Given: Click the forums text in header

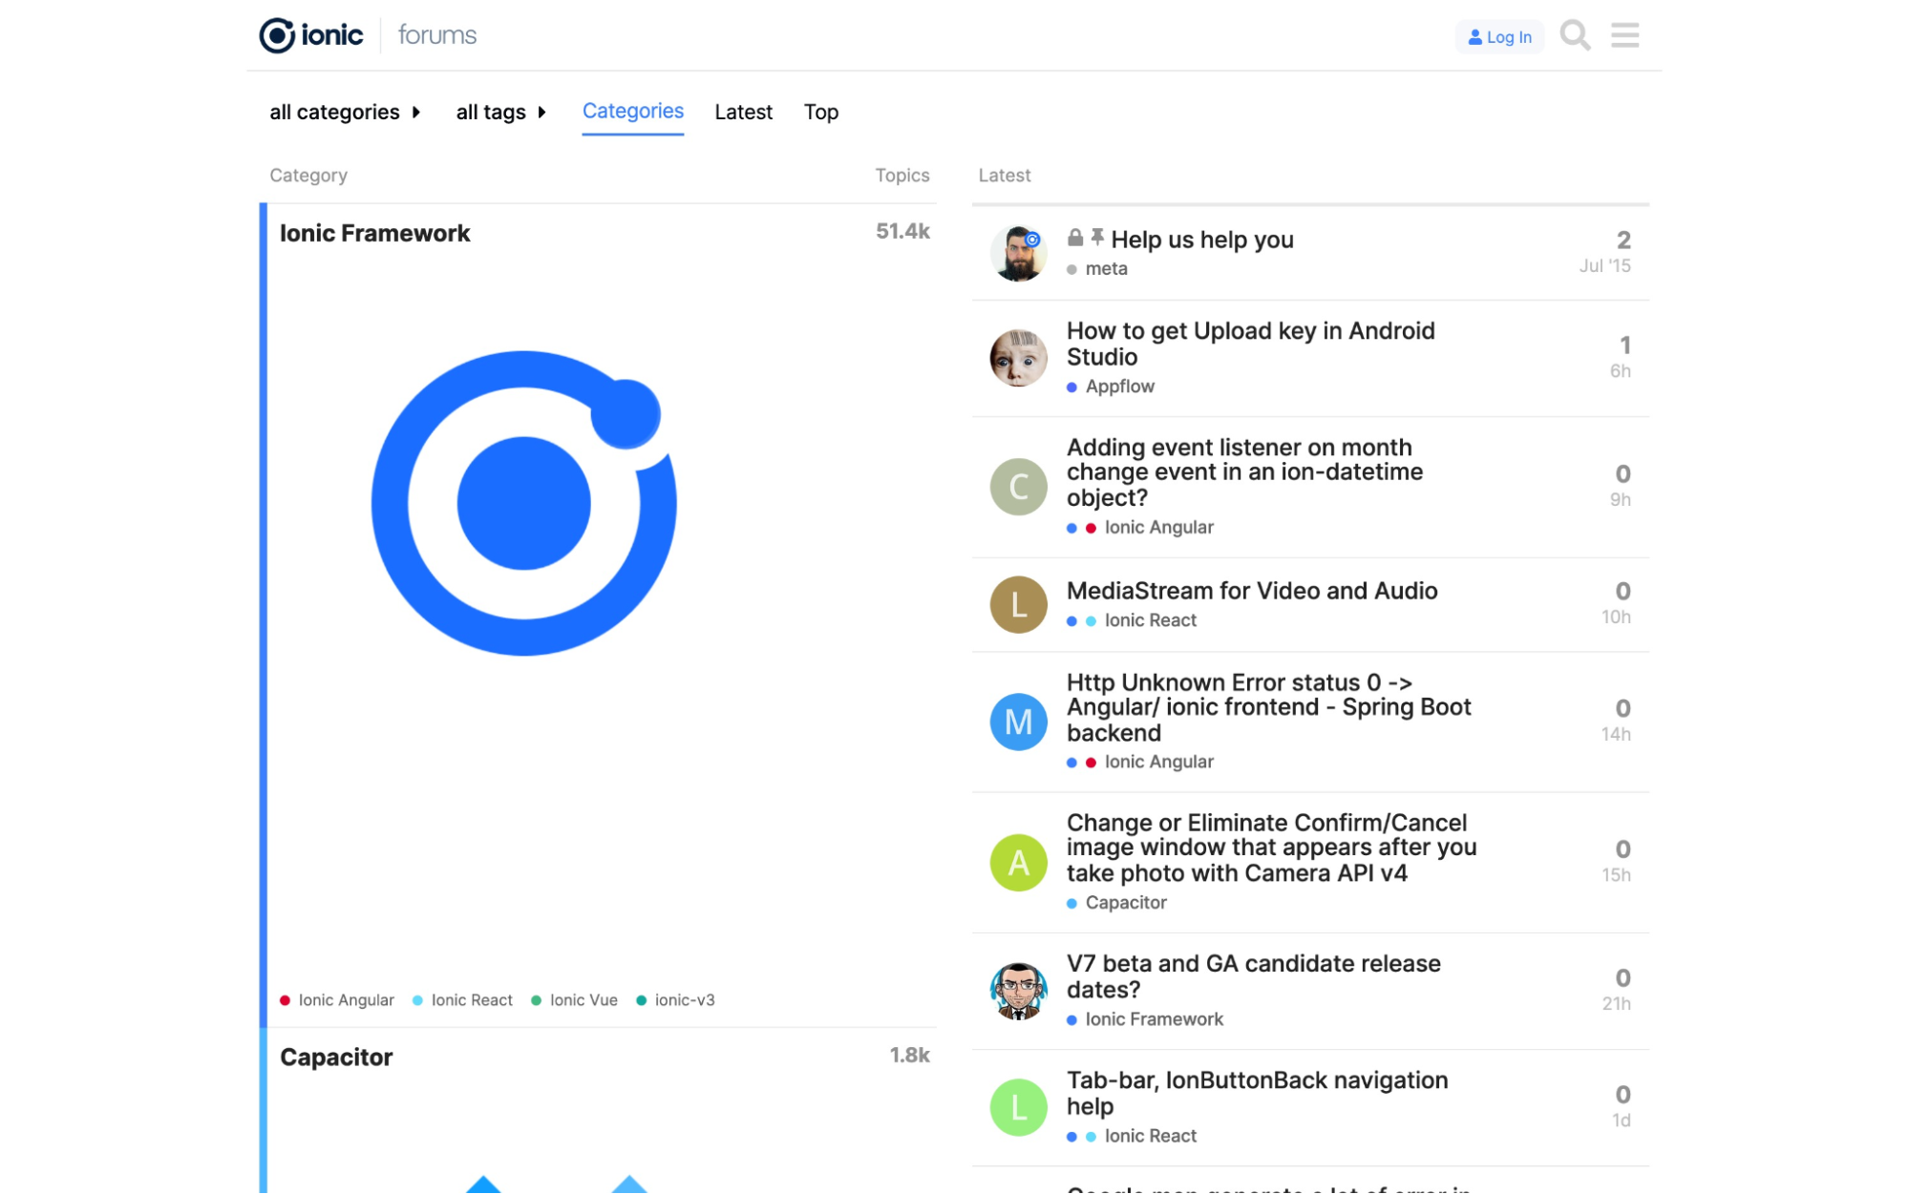Looking at the screenshot, I should [437, 35].
